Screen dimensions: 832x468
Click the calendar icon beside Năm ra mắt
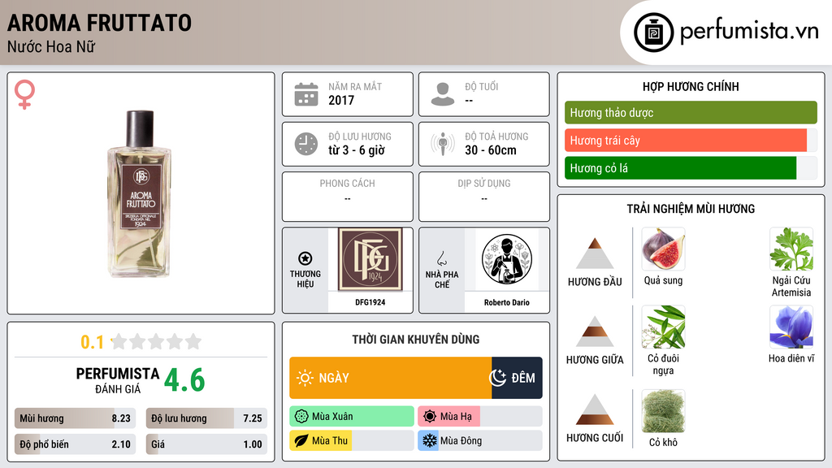pyautogui.click(x=306, y=94)
